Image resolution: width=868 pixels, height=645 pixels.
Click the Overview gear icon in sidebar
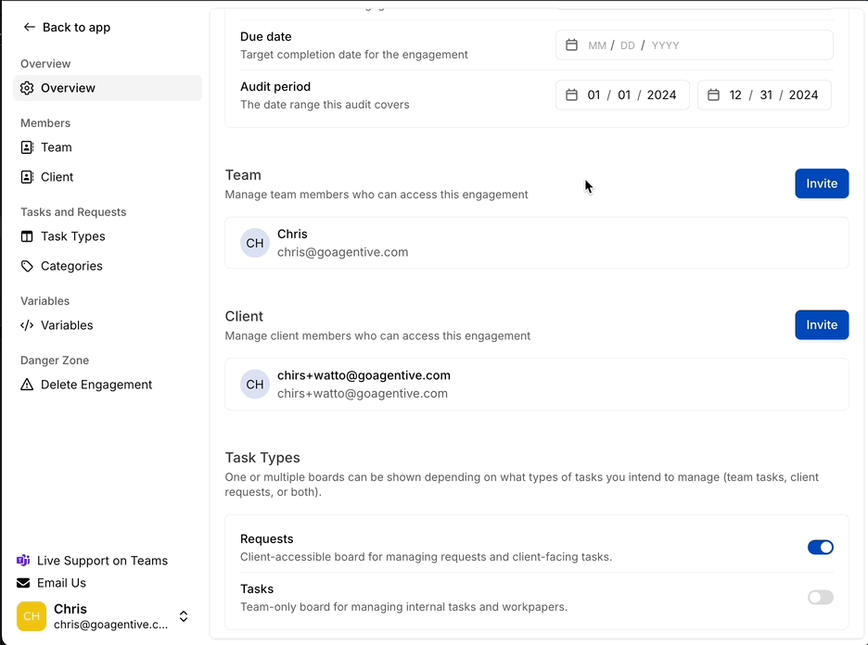pyautogui.click(x=27, y=88)
